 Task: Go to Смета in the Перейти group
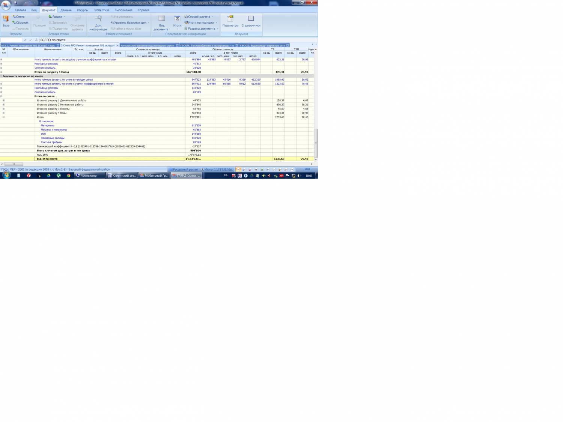coord(18,17)
